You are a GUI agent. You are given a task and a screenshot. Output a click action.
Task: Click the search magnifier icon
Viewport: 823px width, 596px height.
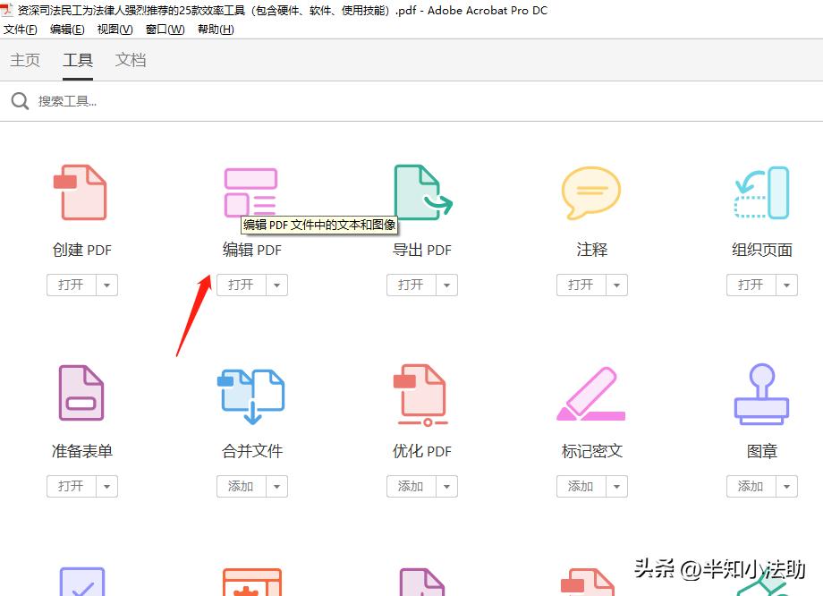[x=20, y=100]
